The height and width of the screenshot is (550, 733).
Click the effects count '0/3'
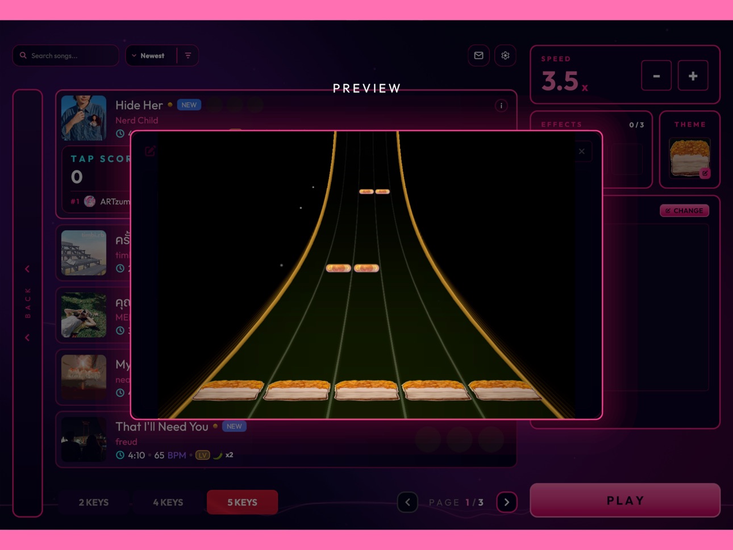(x=636, y=125)
